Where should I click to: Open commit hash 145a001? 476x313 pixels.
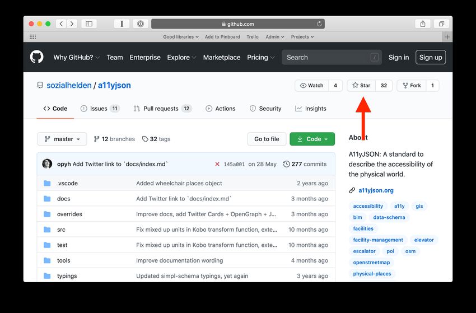pos(234,164)
